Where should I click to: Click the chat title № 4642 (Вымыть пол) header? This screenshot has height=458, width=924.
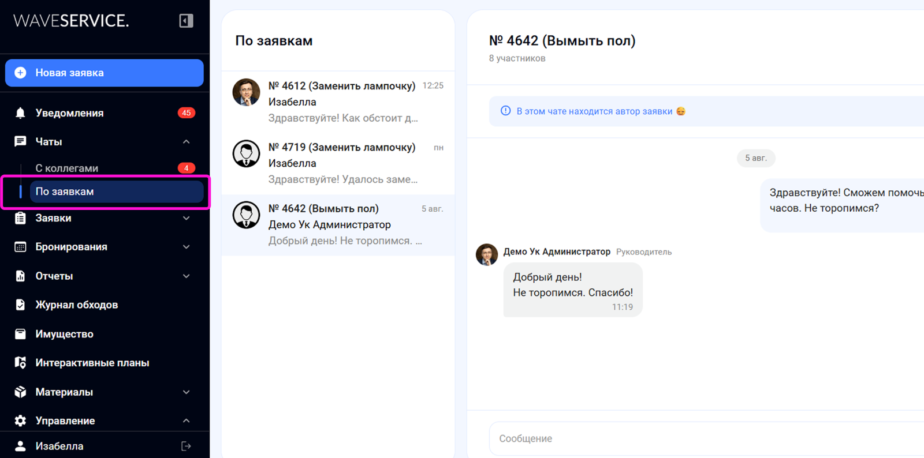pyautogui.click(x=562, y=40)
